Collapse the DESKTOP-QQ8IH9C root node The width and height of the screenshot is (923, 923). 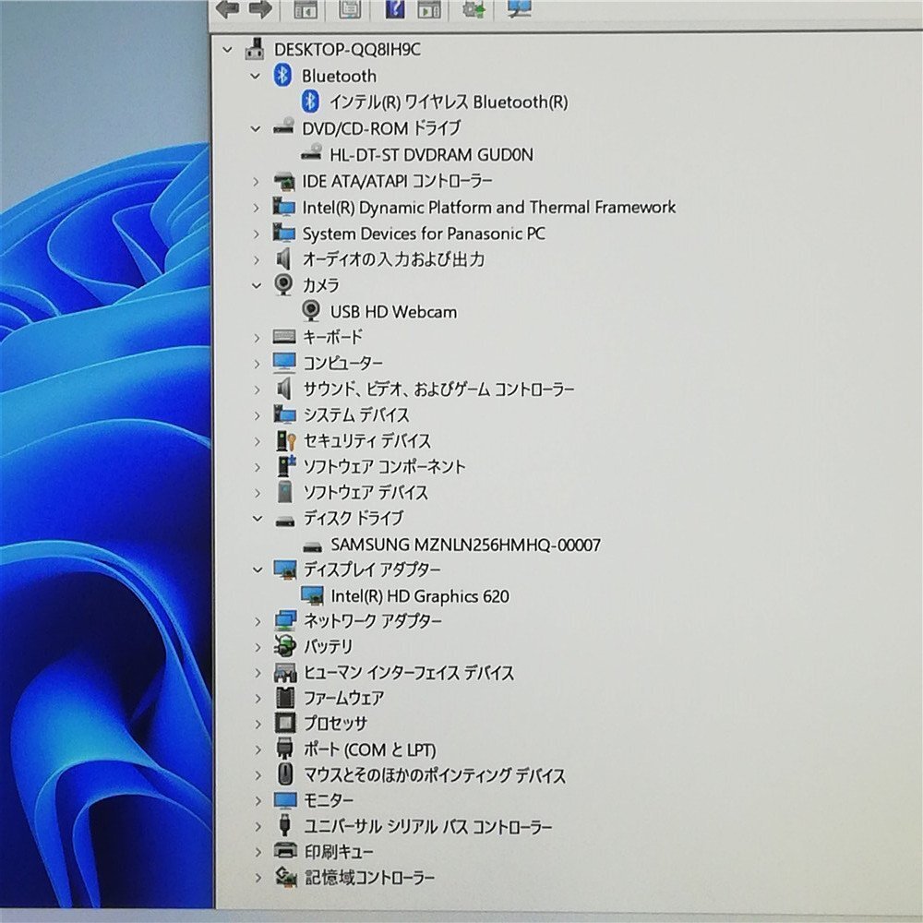point(228,50)
